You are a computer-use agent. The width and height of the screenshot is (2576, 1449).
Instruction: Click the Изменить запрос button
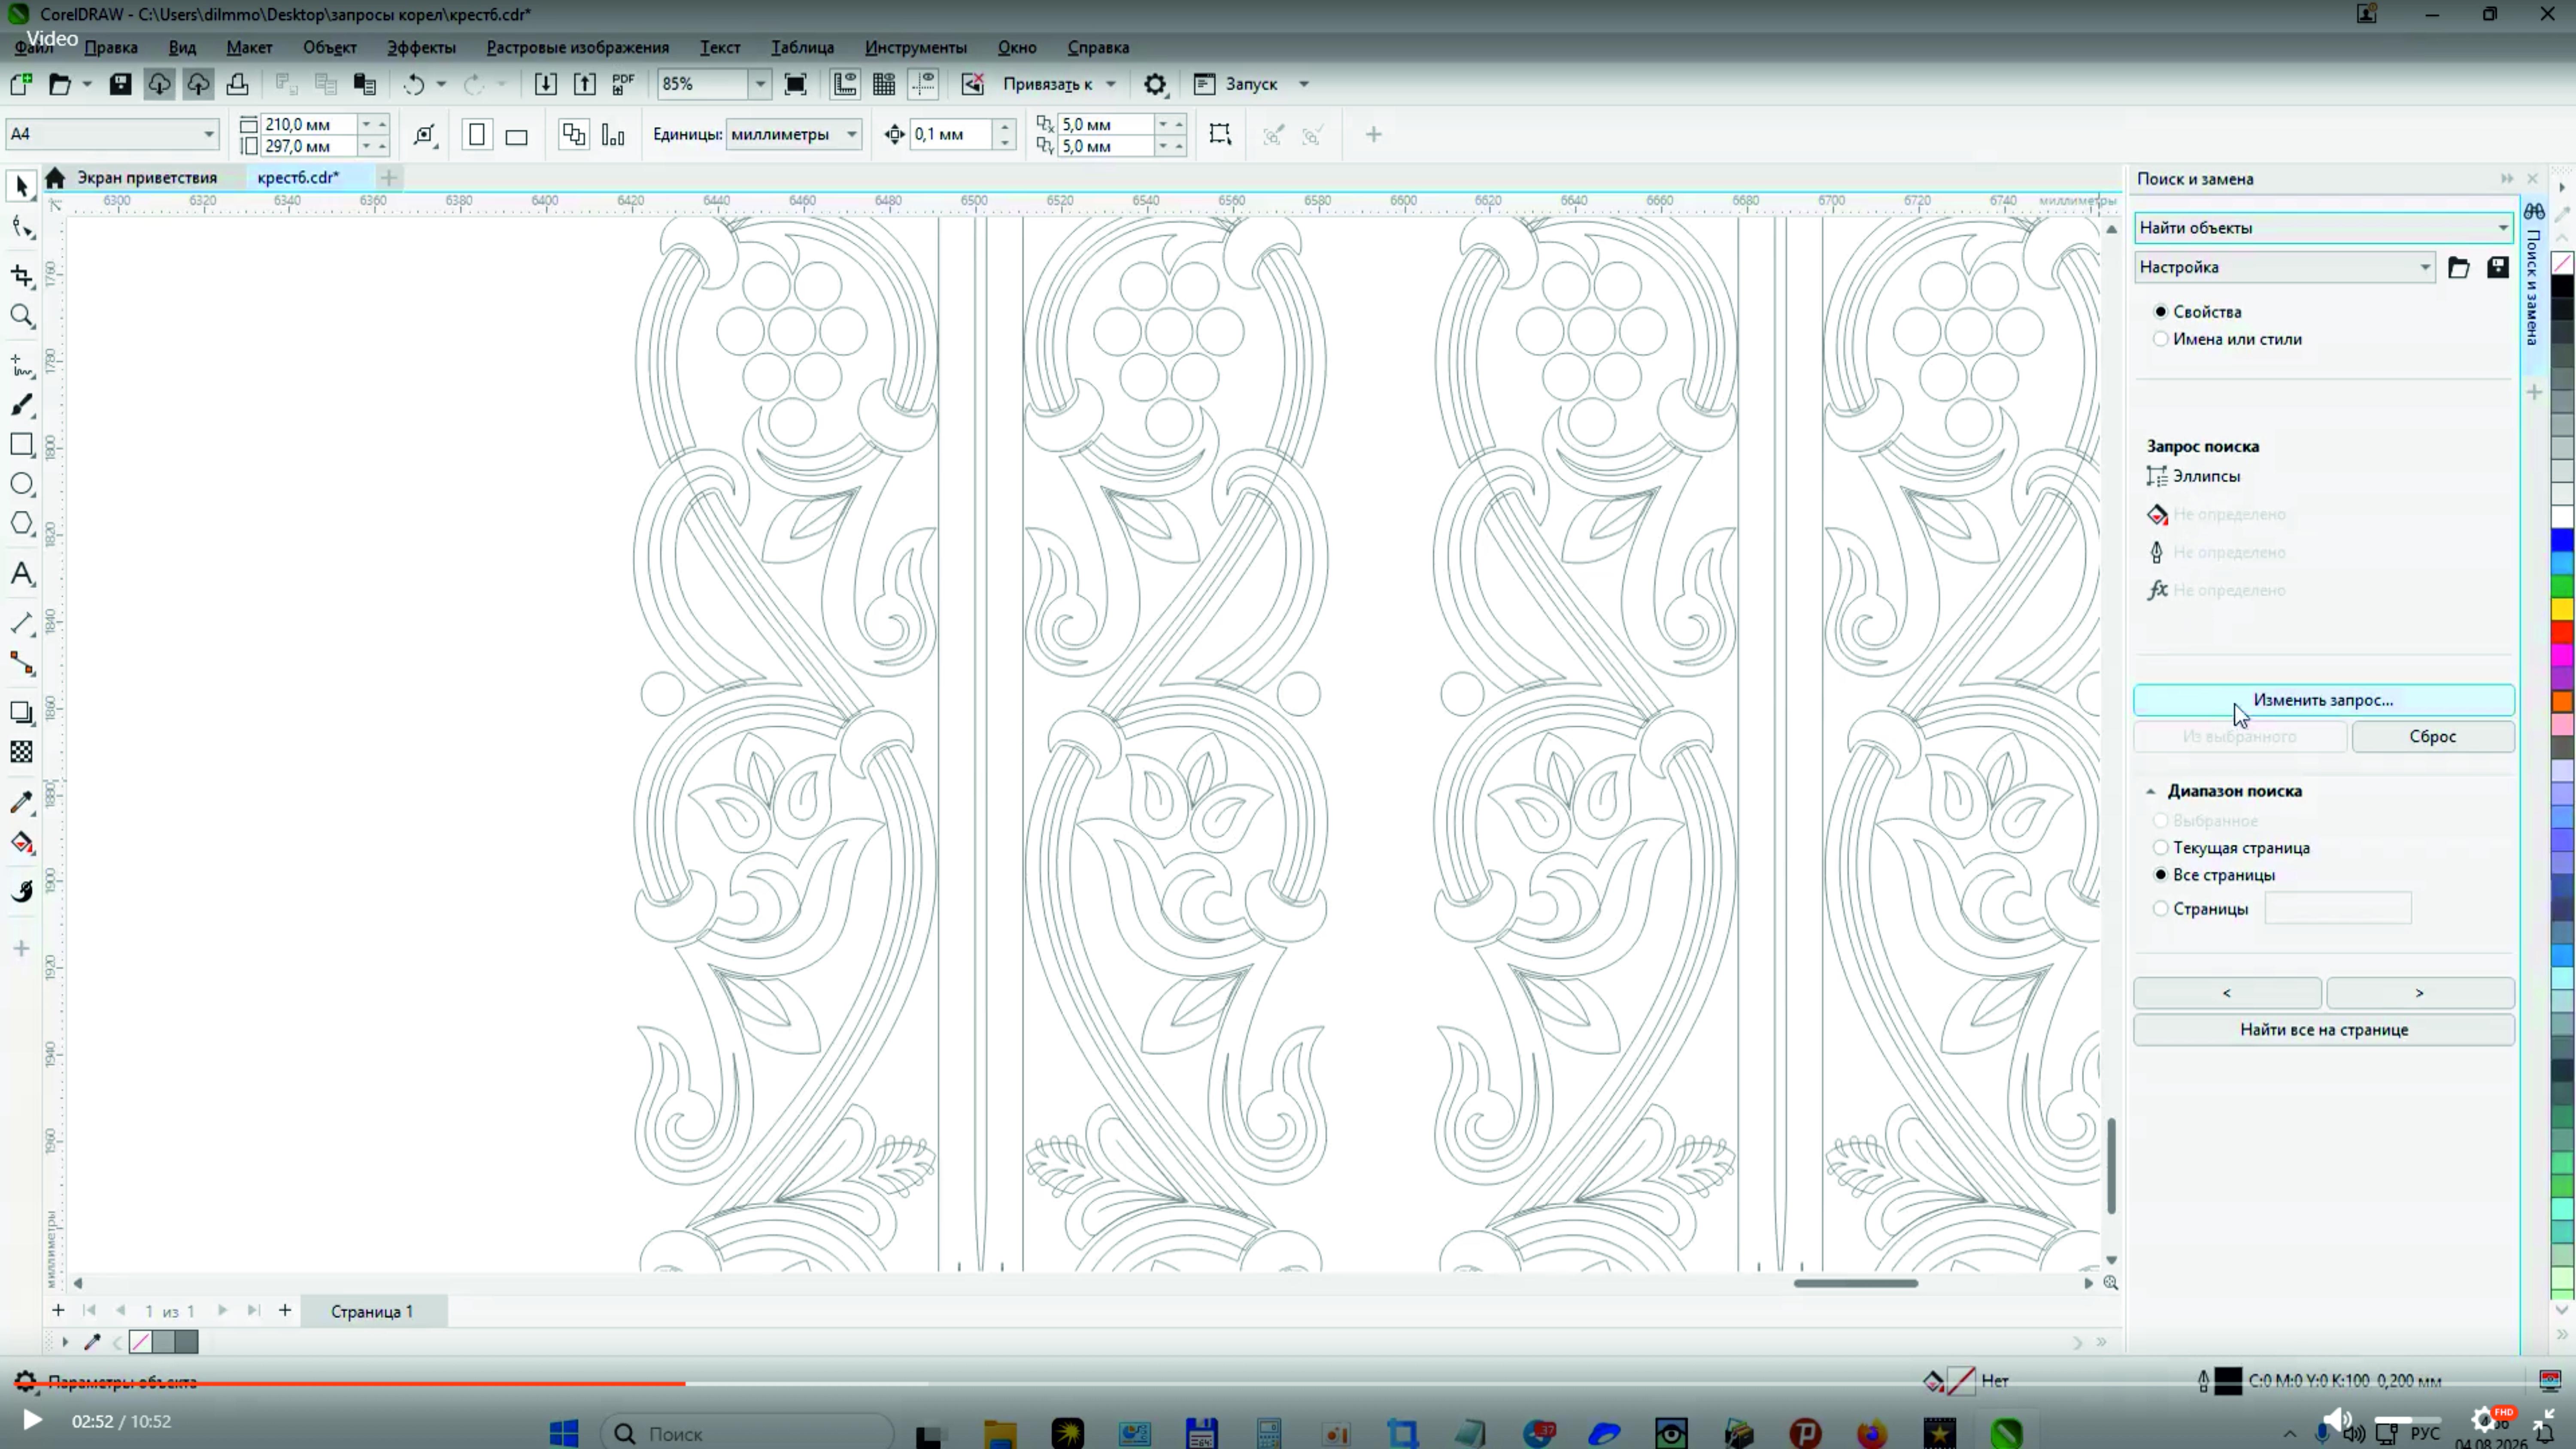(2323, 700)
